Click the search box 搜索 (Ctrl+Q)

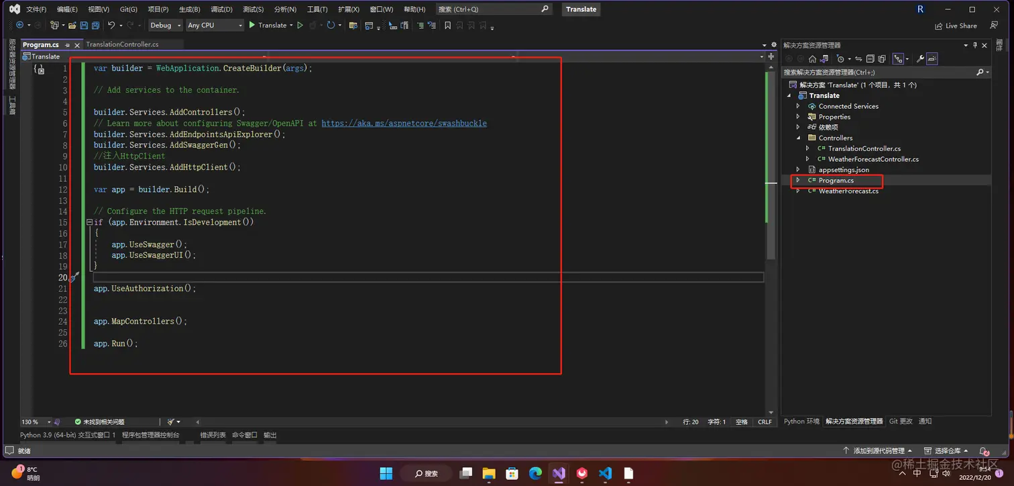tap(493, 9)
